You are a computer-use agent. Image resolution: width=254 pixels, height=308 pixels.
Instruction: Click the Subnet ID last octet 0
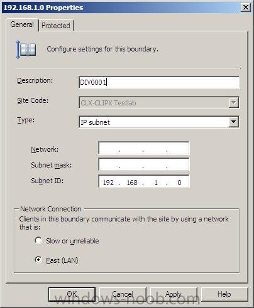[179, 183]
